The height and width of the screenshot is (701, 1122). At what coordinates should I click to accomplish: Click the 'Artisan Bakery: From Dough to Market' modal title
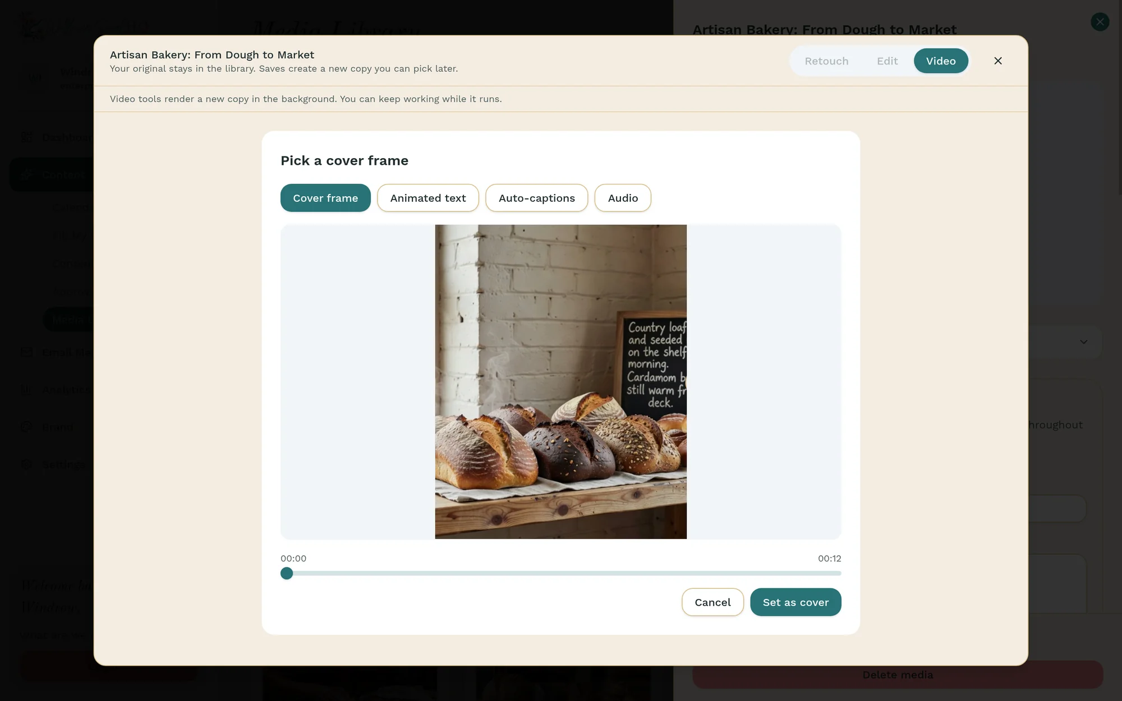pyautogui.click(x=212, y=55)
